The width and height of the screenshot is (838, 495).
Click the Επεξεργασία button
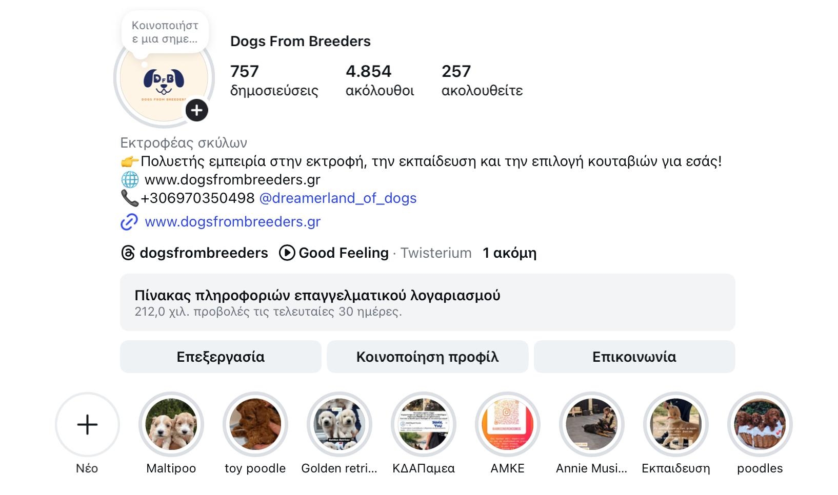point(221,357)
